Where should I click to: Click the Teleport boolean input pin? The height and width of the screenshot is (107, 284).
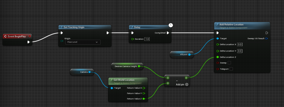[x=218, y=69]
